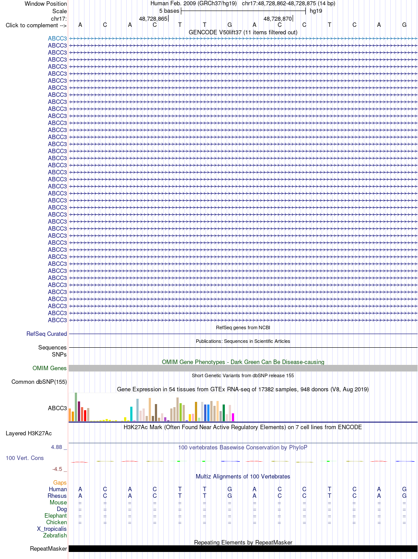The width and height of the screenshot is (418, 559).
Task: Click the ABCC3 label beside the GTEx bar chart
Action: coord(57,408)
